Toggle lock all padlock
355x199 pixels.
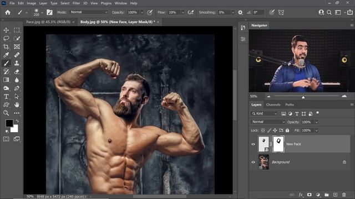(287, 130)
